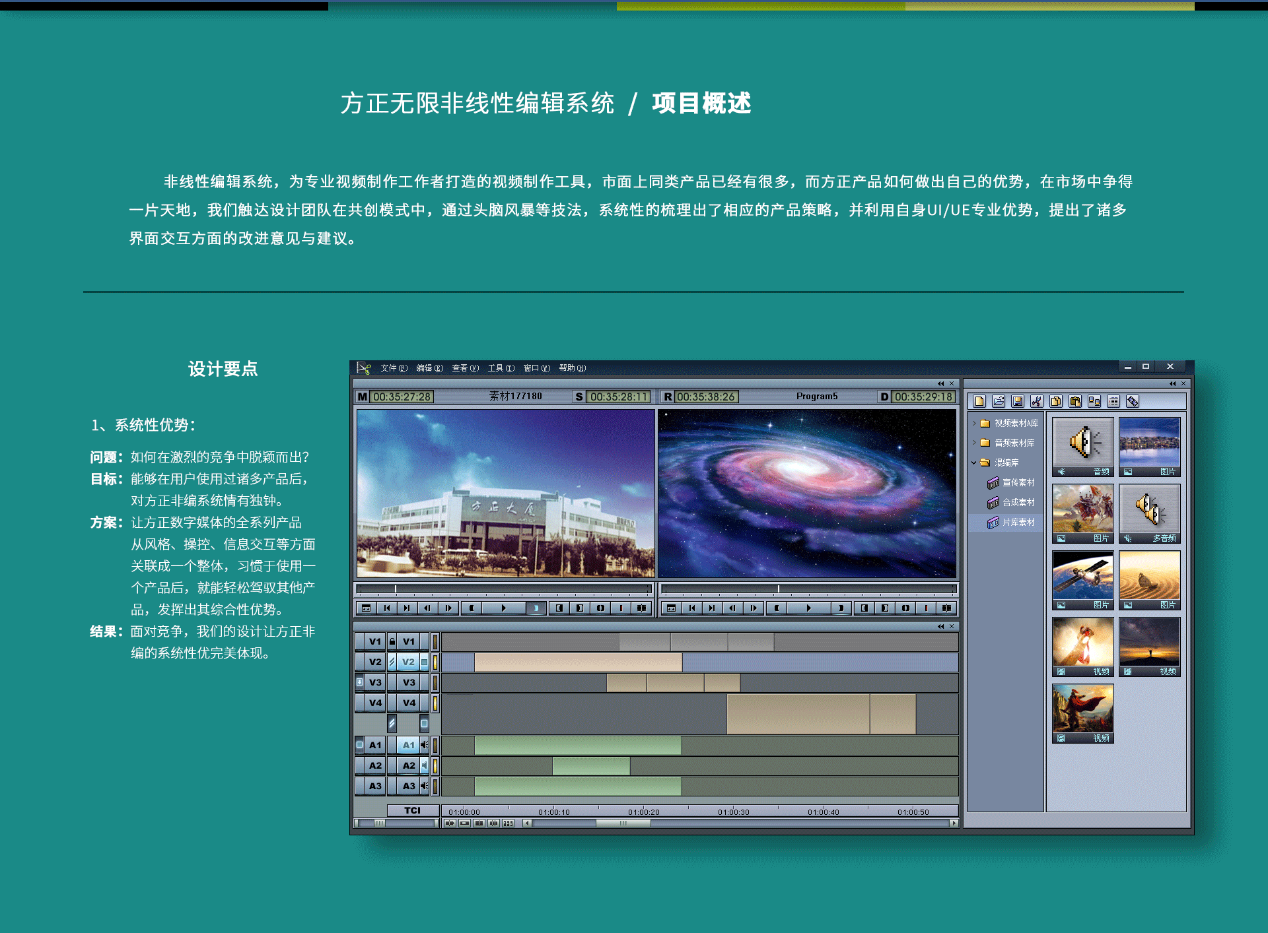Go to next edit in source monitor
Screen dimensions: 1268x933
407,608
